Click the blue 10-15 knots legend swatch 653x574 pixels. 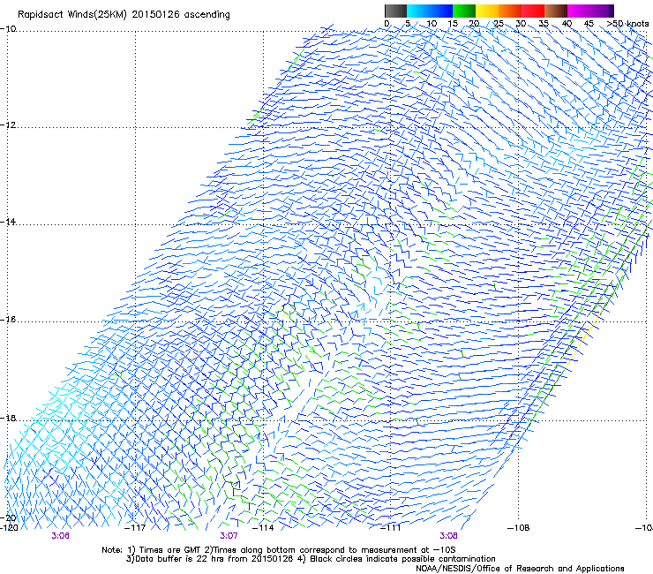[441, 11]
